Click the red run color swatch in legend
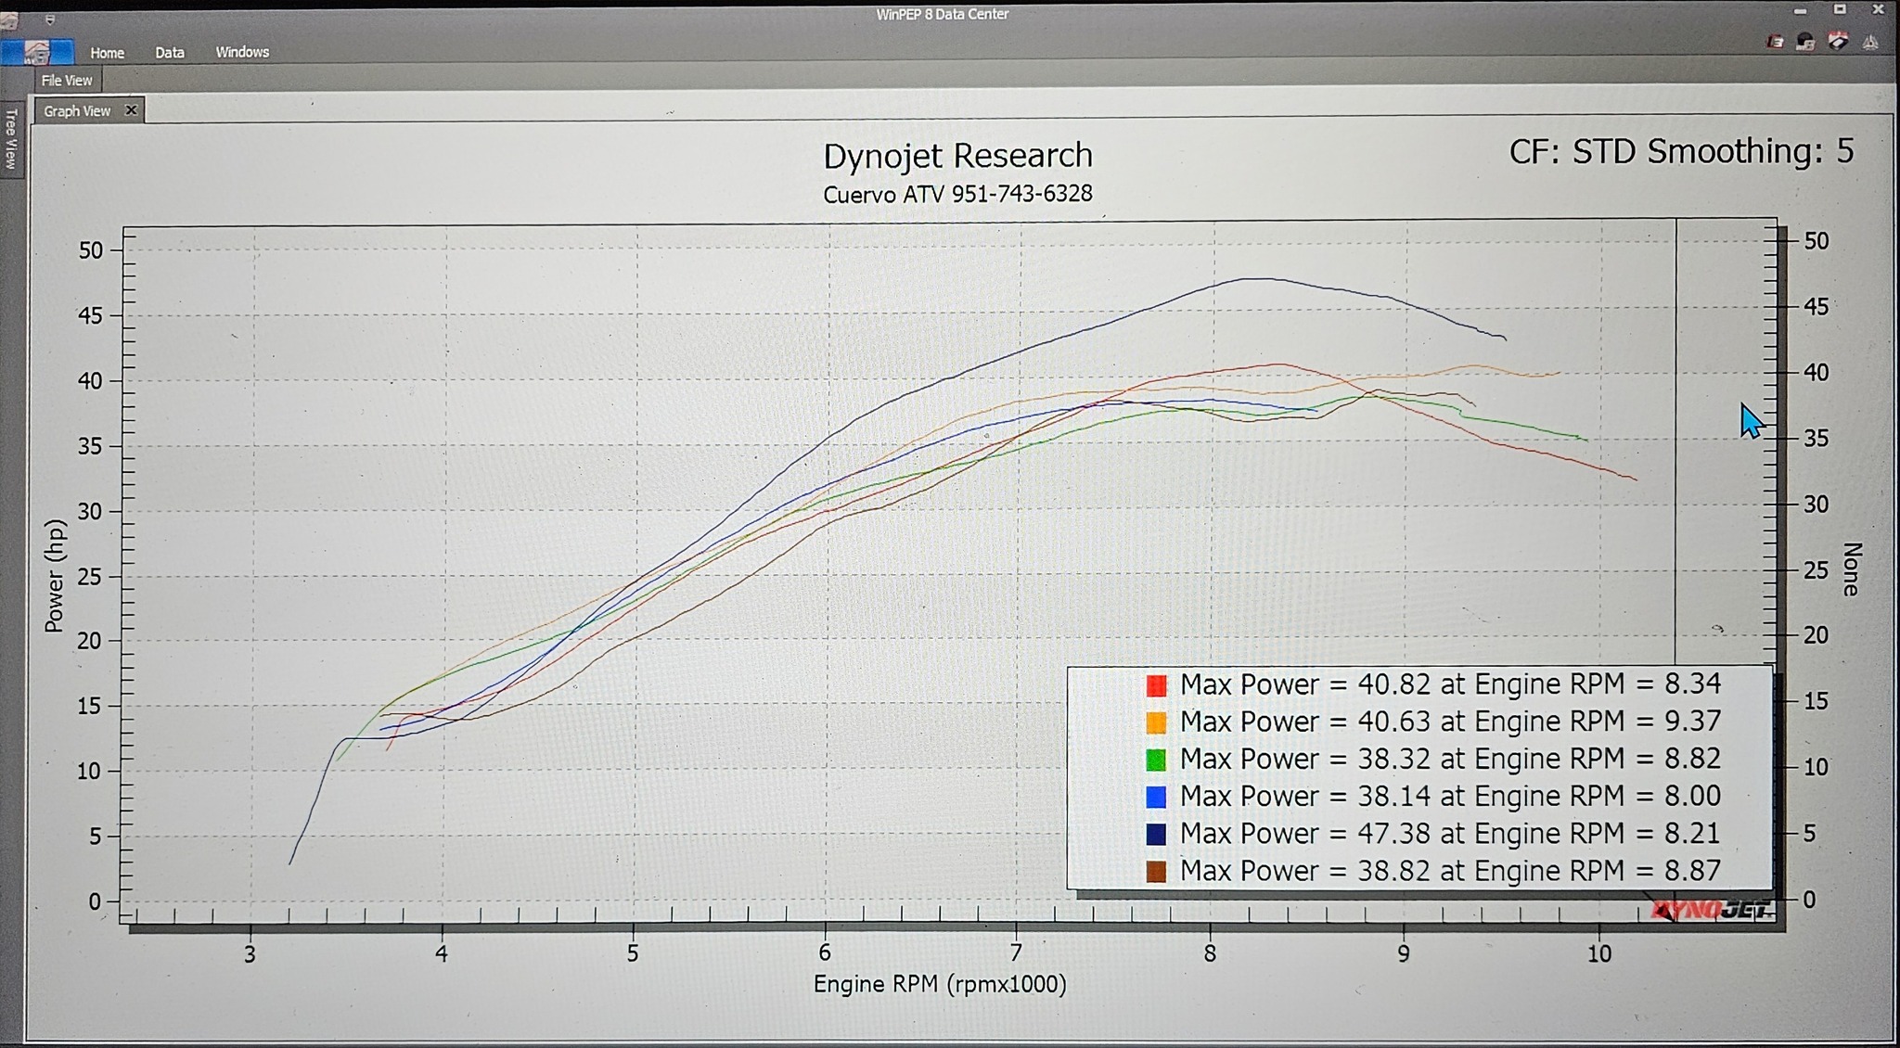 pos(1156,685)
